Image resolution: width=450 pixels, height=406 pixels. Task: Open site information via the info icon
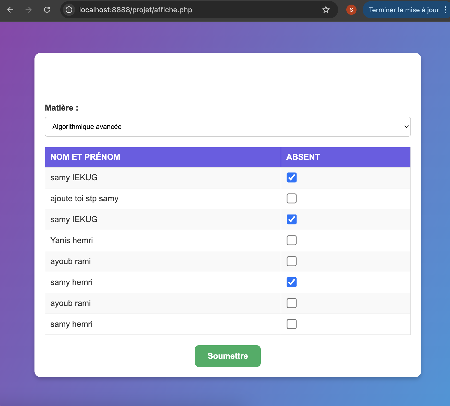click(x=69, y=10)
